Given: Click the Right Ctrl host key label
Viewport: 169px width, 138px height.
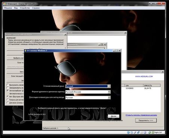Looking at the screenshot, I should [158, 132].
